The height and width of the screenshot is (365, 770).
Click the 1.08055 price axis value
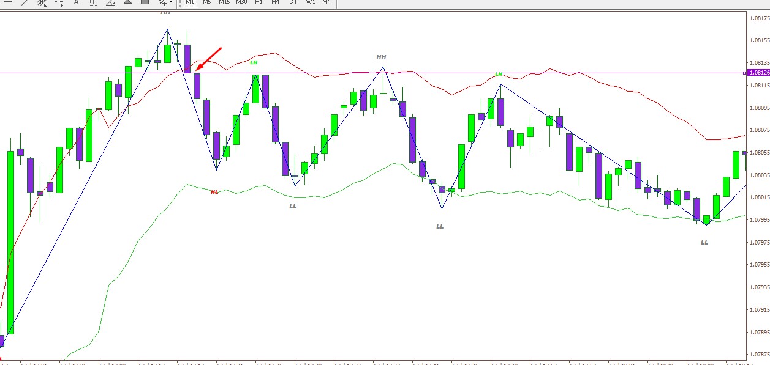tap(760, 152)
